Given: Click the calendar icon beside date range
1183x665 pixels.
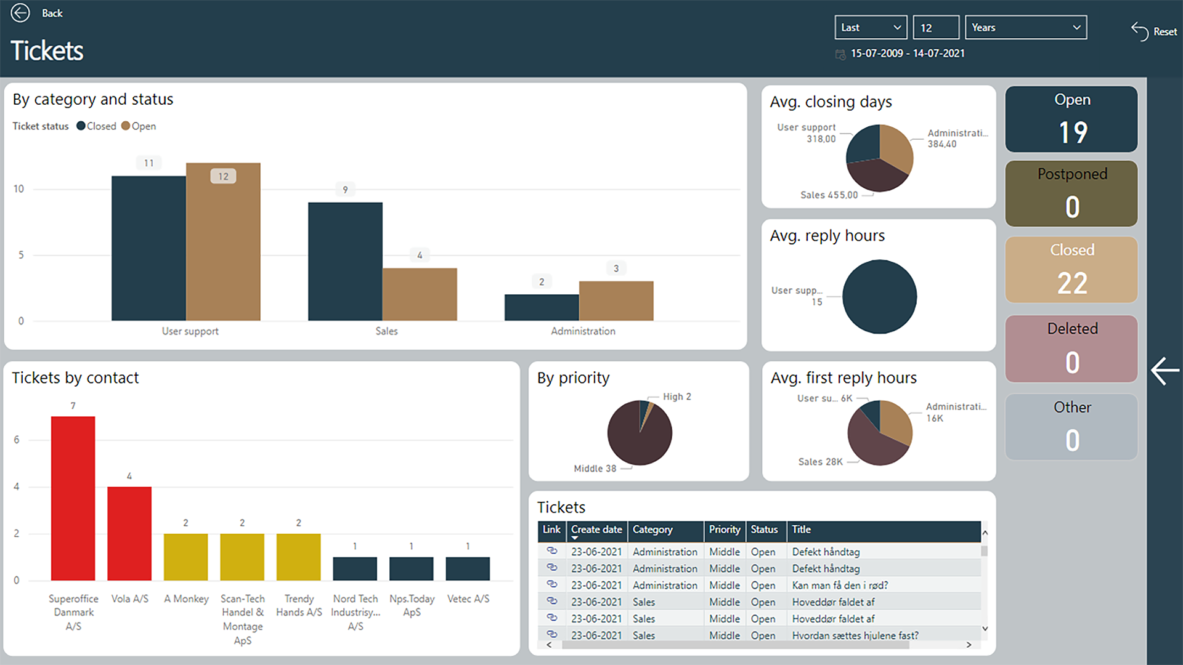Looking at the screenshot, I should point(840,54).
